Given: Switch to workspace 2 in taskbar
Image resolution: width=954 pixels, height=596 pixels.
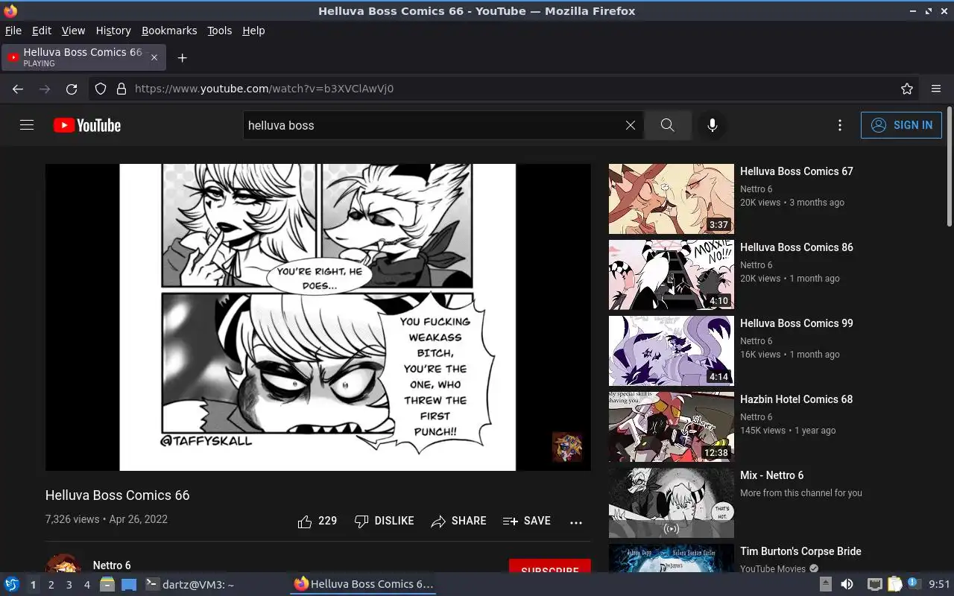Looking at the screenshot, I should 51,585.
